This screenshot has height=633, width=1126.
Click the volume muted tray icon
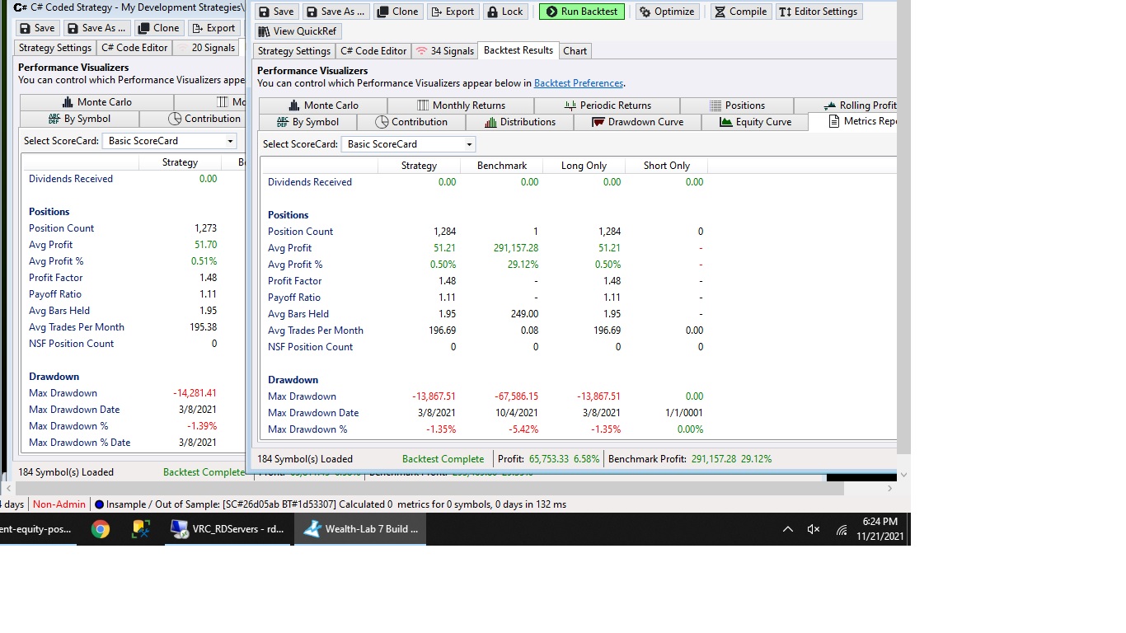pyautogui.click(x=814, y=529)
